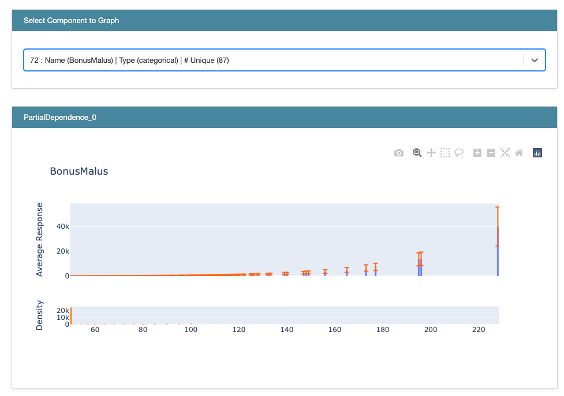Screen dimensions: 564x396
Task: Open the Plotly logo link in modebar
Action: click(537, 153)
